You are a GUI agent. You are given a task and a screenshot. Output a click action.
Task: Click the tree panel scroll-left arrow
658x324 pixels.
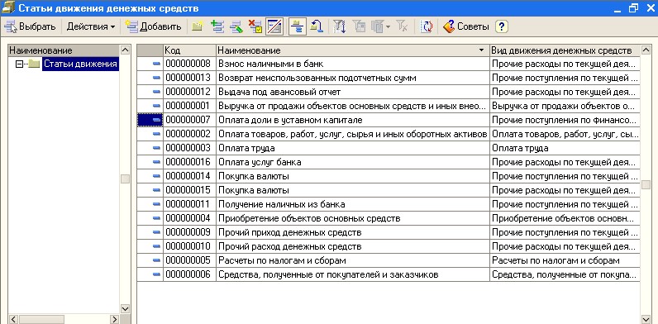(x=13, y=319)
